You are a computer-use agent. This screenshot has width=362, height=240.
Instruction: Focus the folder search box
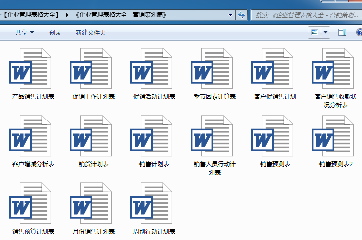coord(306,15)
